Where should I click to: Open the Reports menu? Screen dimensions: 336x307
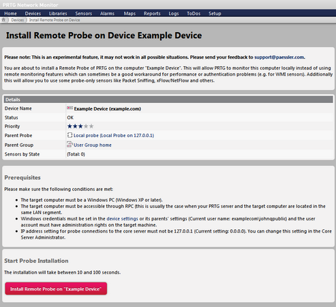(x=152, y=14)
